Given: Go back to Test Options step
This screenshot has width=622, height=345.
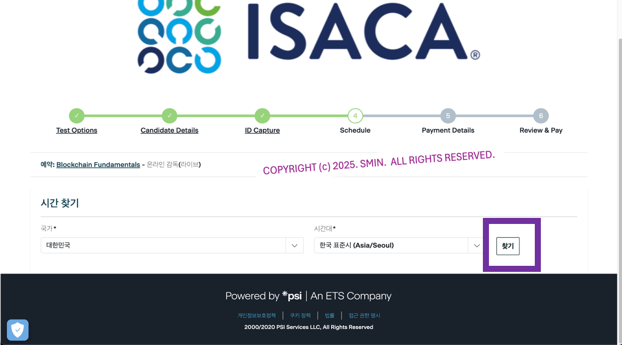Looking at the screenshot, I should [x=77, y=130].
